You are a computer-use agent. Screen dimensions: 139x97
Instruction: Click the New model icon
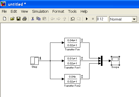click(x=4, y=19)
